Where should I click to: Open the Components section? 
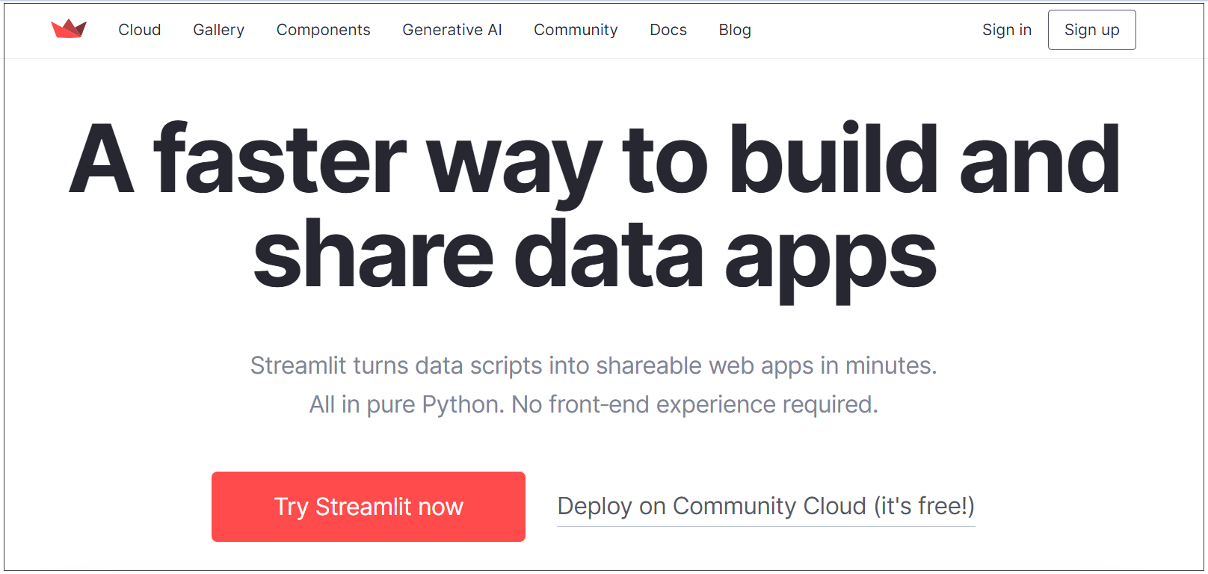323,30
